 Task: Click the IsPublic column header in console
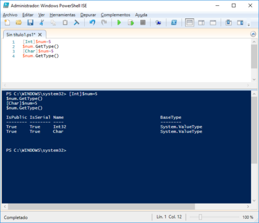[17, 117]
